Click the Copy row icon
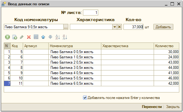Screen dimensions: 183x112 15,37
